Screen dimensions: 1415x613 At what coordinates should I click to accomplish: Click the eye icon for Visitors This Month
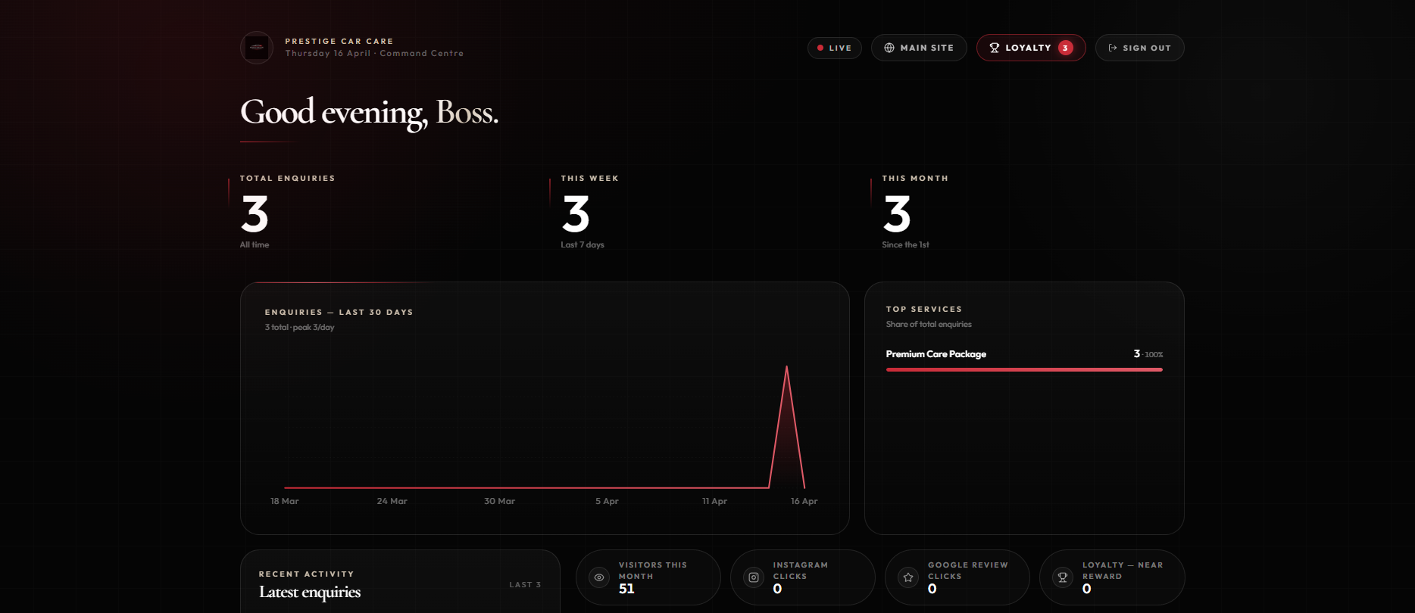click(x=599, y=577)
